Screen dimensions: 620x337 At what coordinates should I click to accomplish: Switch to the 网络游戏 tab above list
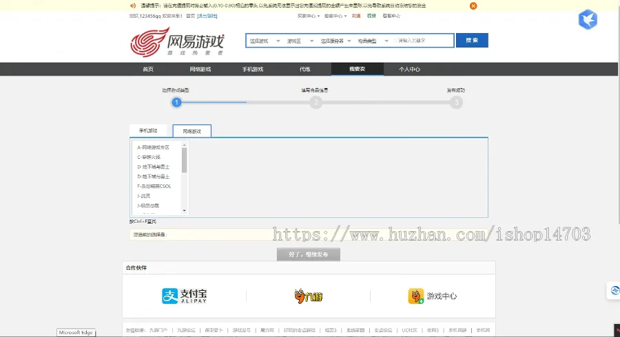pyautogui.click(x=192, y=131)
